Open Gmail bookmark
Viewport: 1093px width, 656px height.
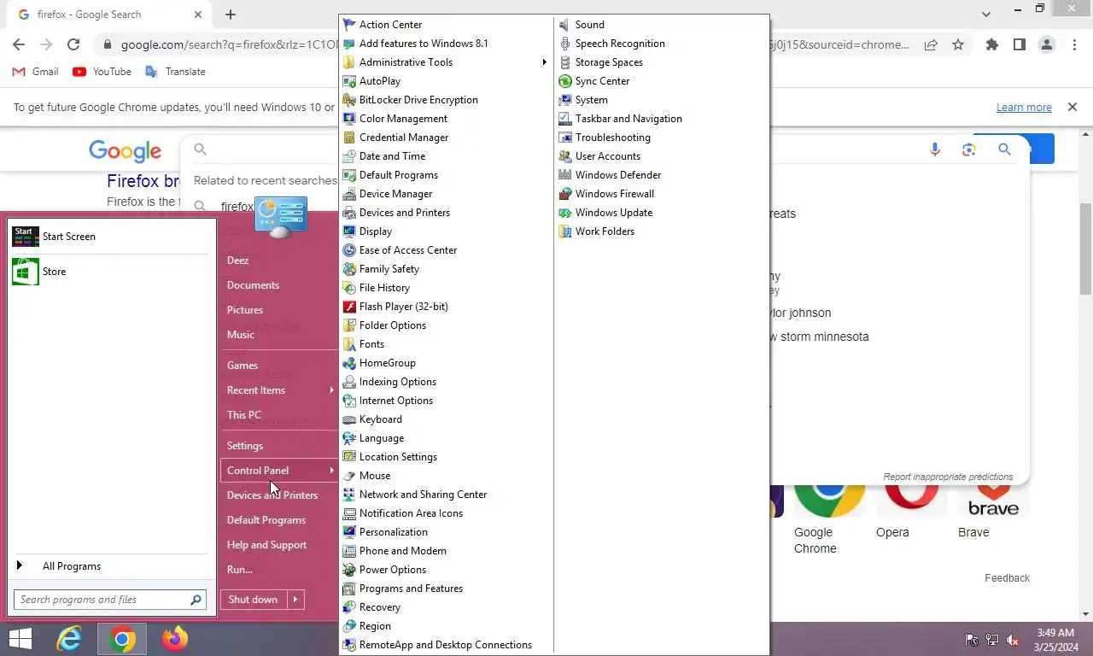pyautogui.click(x=36, y=72)
